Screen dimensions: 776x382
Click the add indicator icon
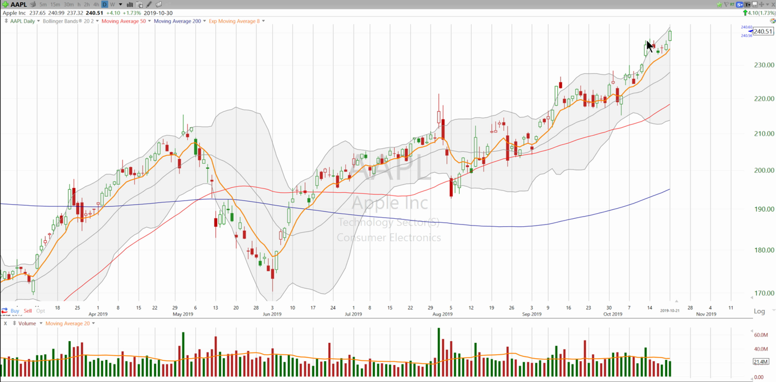(140, 5)
